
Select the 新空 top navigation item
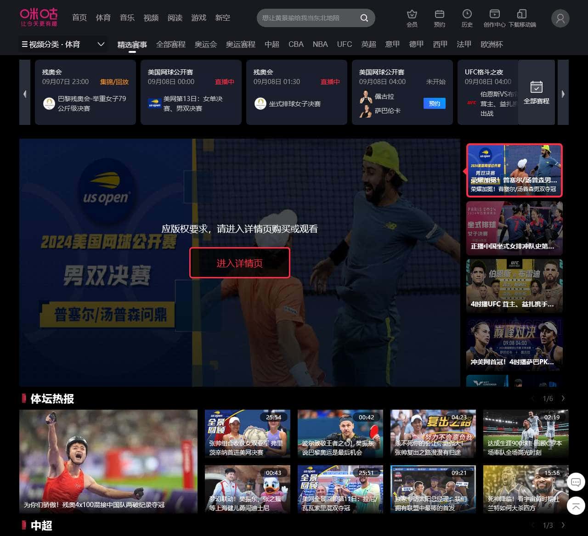[x=223, y=17]
